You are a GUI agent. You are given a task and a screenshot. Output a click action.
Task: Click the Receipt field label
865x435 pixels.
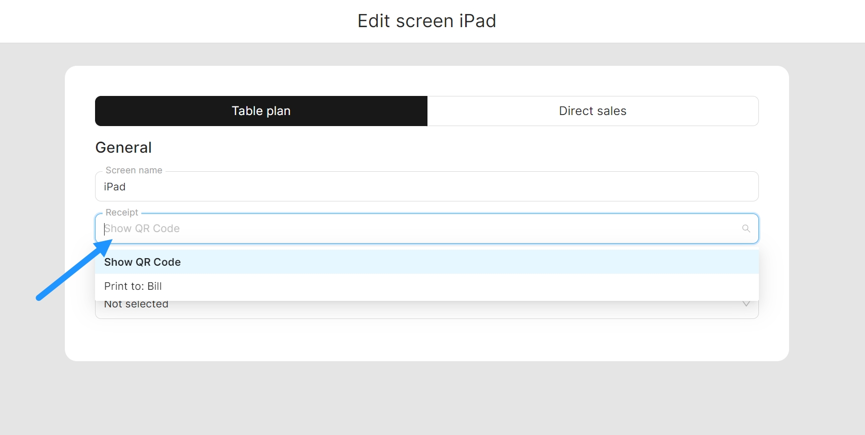(x=122, y=212)
